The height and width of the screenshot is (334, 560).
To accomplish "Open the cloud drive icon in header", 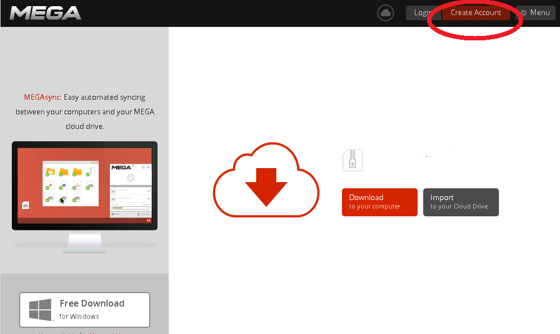I will (385, 13).
